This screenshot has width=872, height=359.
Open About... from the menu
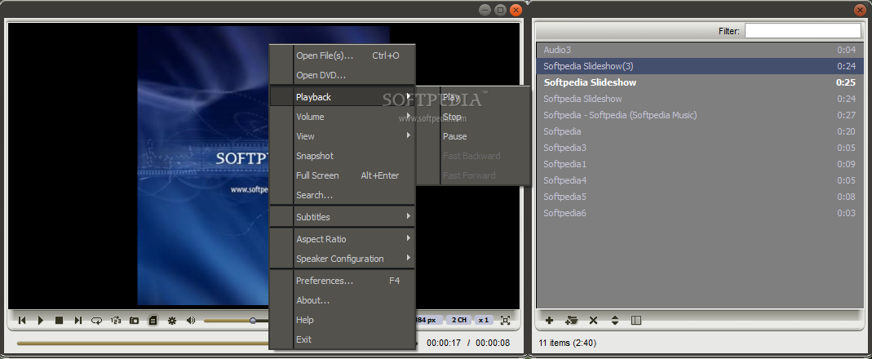[x=343, y=300]
